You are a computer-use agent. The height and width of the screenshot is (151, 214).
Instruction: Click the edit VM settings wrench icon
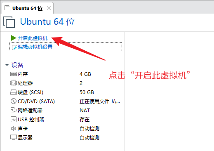point(14,47)
